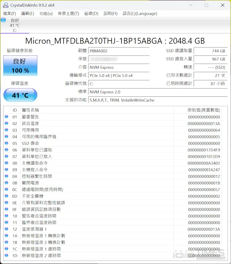Click the status dot of row 08 主機讀取命令
231x264 pixels.
(6, 163)
